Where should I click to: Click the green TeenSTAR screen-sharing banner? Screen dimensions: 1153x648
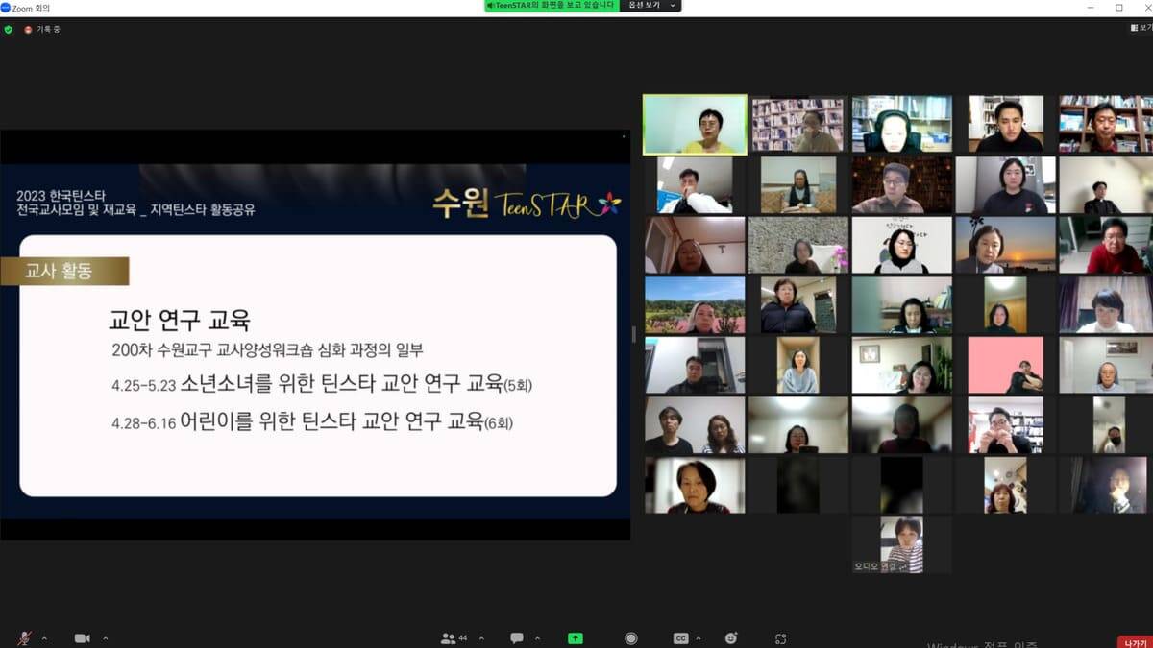(x=551, y=6)
